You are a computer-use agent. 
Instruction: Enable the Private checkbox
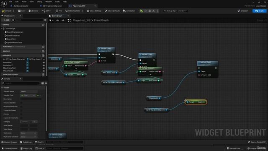(x=21, y=114)
